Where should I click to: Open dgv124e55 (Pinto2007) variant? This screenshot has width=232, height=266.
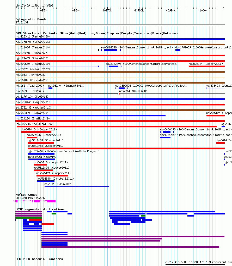(32, 58)
